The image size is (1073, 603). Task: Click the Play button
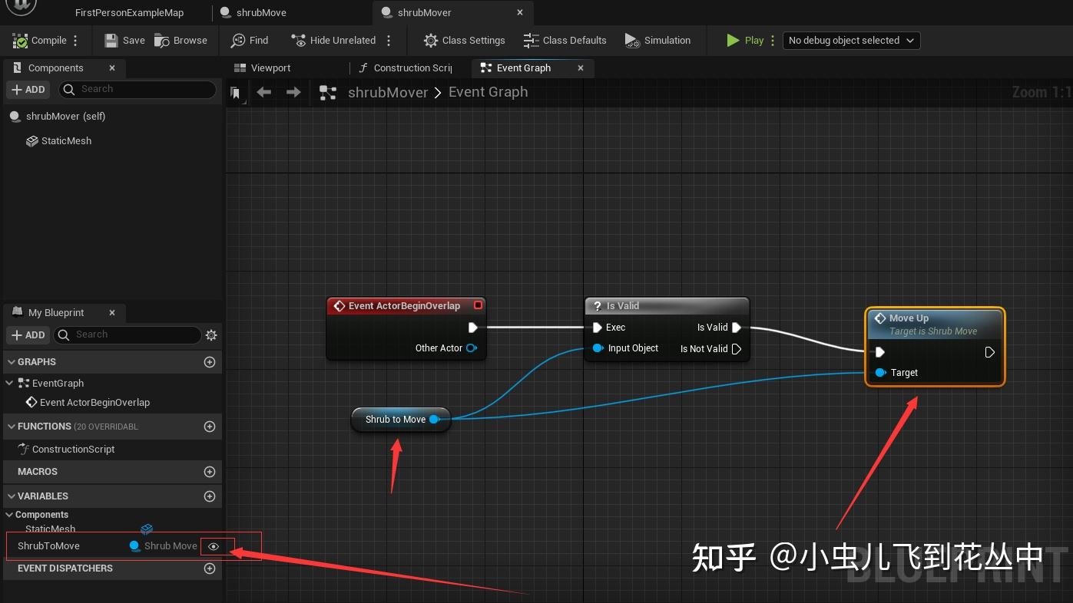pyautogui.click(x=745, y=41)
